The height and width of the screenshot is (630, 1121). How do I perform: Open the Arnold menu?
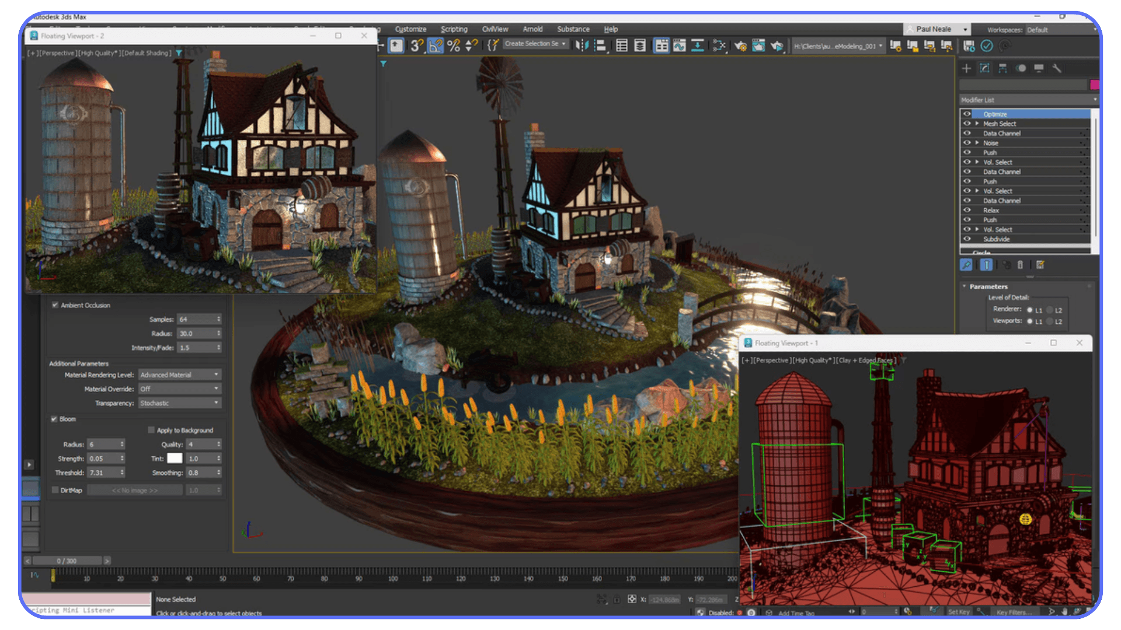click(x=532, y=29)
